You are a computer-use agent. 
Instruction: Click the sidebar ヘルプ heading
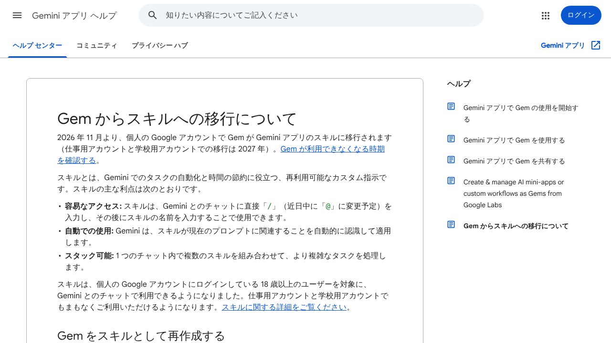[x=459, y=83]
